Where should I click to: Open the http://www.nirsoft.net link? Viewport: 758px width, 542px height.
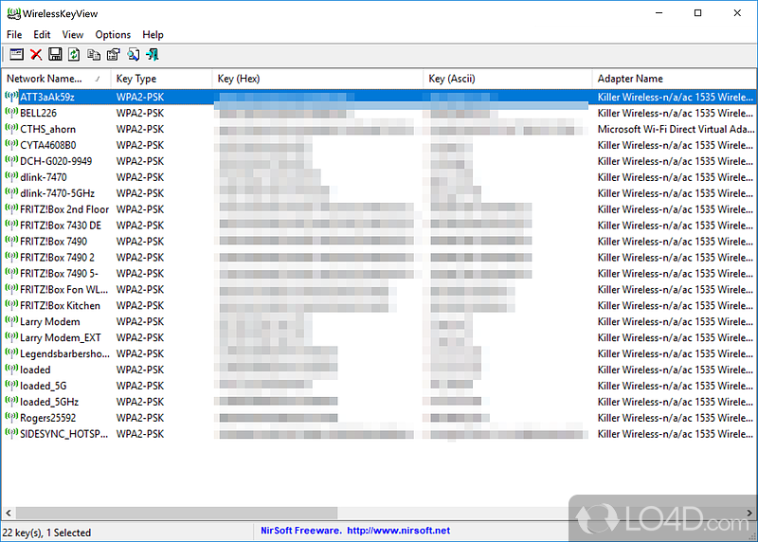tap(398, 531)
